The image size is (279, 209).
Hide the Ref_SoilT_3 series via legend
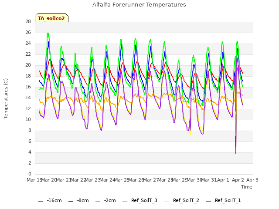click(140, 200)
